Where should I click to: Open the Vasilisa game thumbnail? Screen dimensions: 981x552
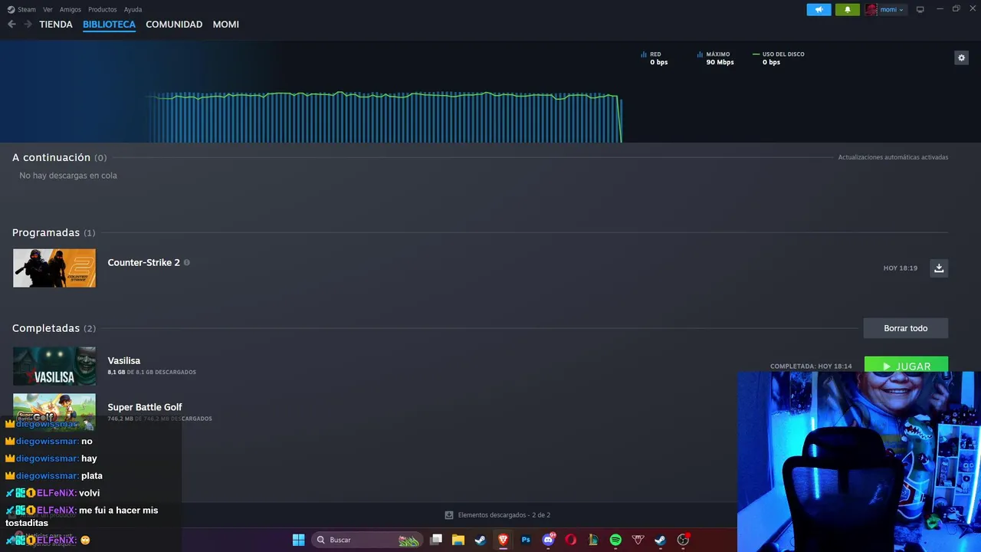(x=54, y=366)
